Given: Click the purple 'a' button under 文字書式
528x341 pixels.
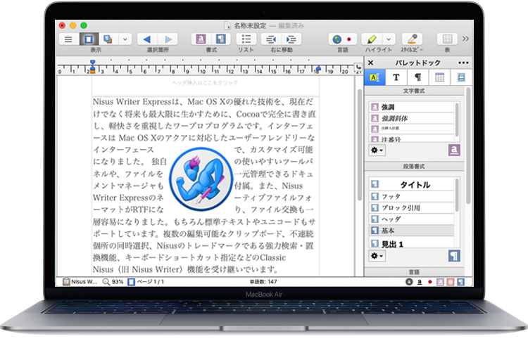Looking at the screenshot, I should coord(454,150).
